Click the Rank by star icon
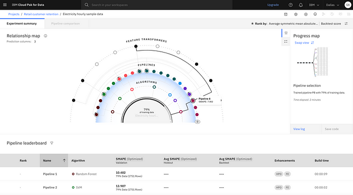This screenshot has height=195, width=353. point(252,23)
